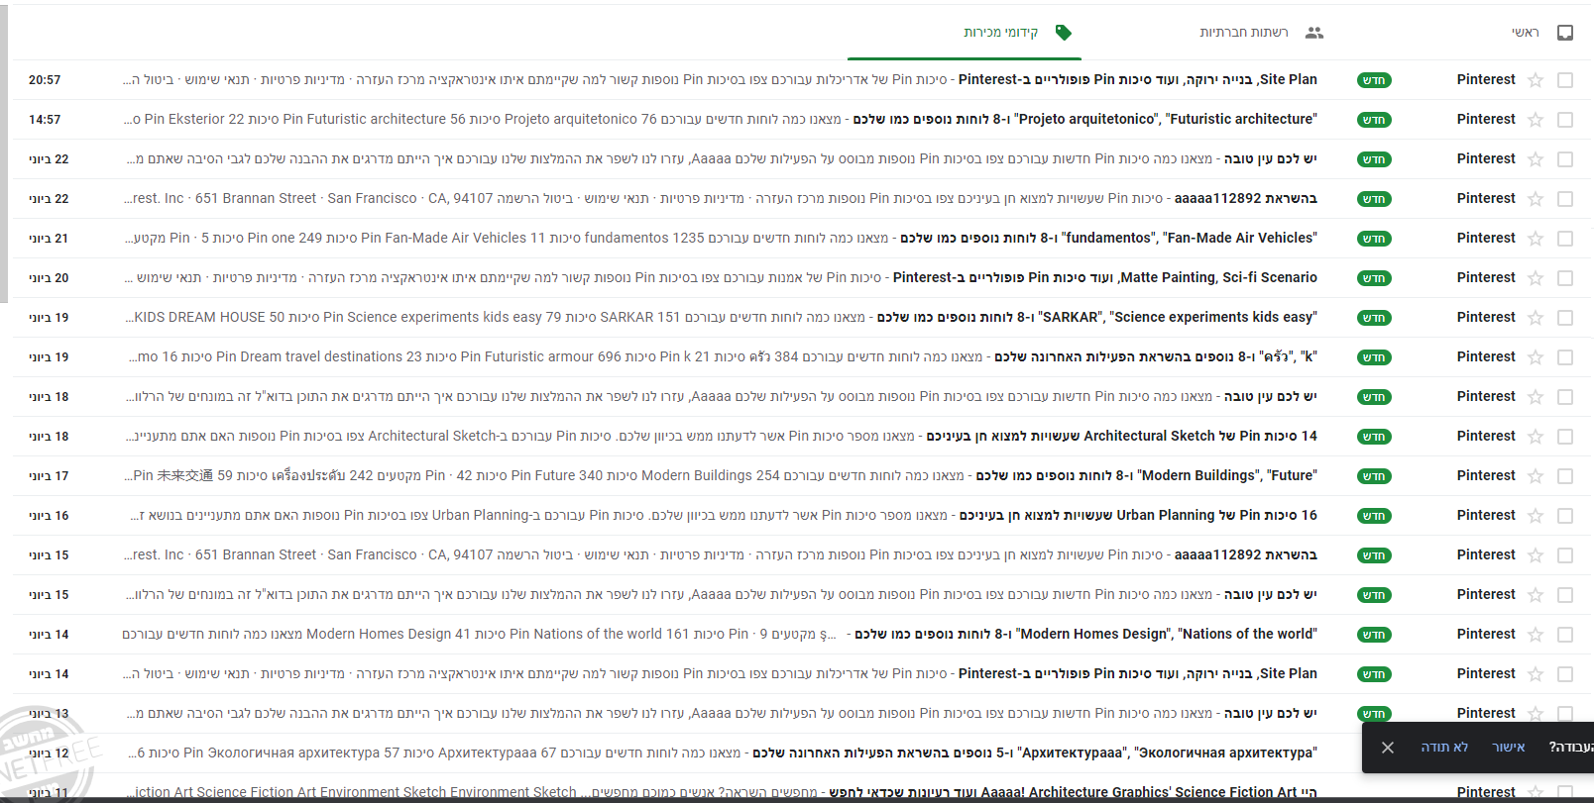Click אישור in the notification popup
Screen dimensions: 1594x803
point(1509,748)
